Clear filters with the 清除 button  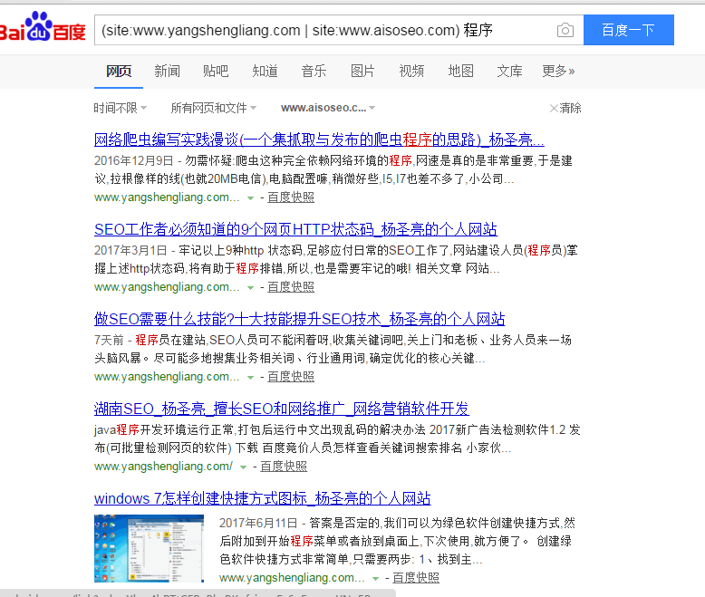click(x=565, y=108)
